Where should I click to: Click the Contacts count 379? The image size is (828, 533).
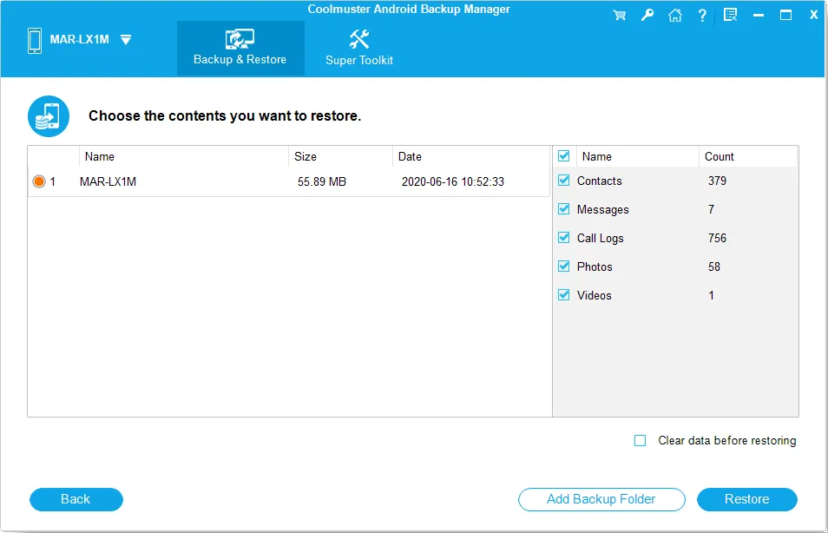(x=717, y=181)
